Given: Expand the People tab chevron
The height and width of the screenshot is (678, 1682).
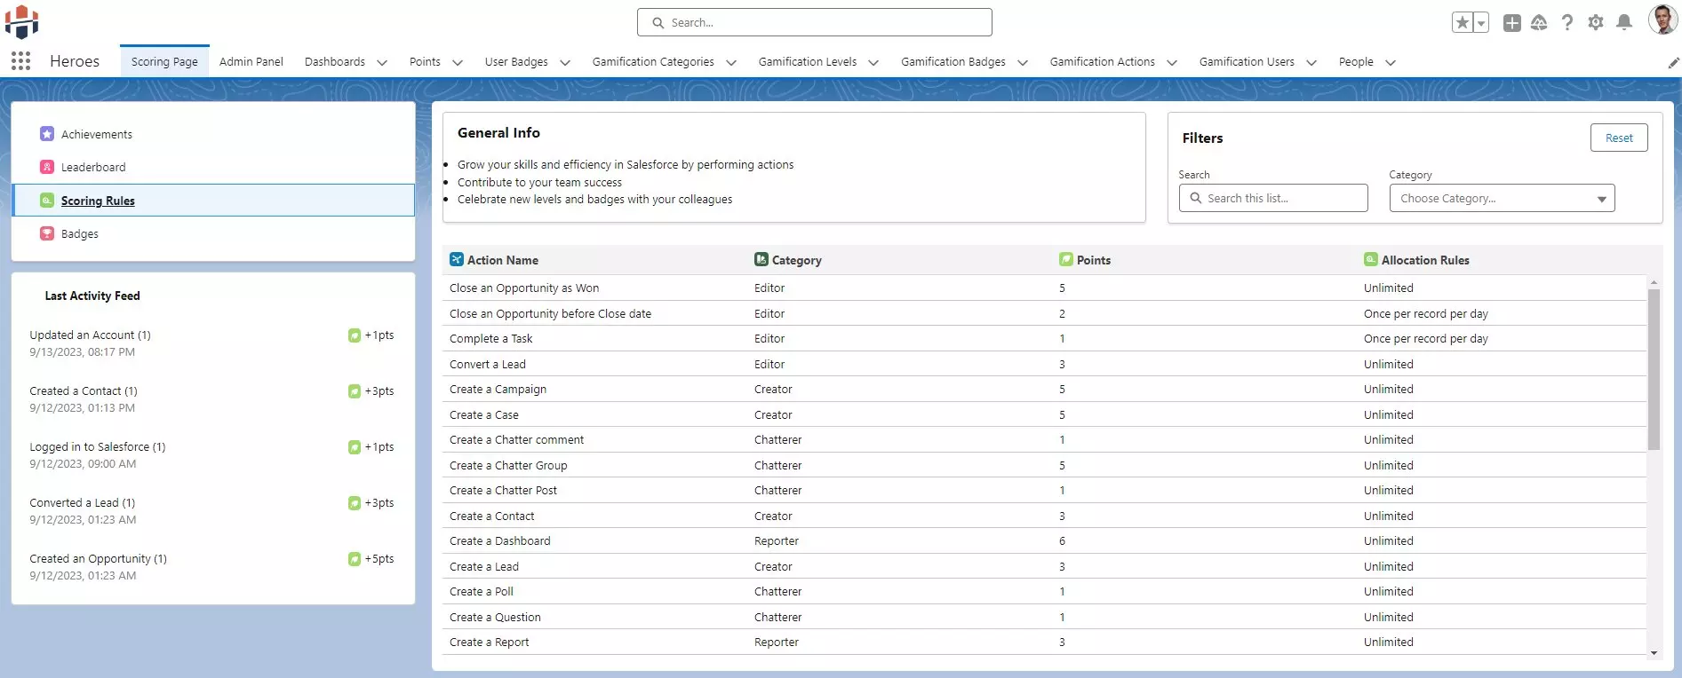Looking at the screenshot, I should [x=1391, y=63].
